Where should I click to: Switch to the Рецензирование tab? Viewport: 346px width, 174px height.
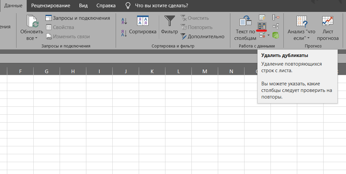[51, 6]
